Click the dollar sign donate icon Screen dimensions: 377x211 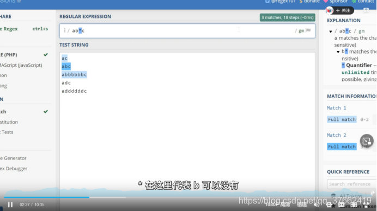[x=301, y=2]
